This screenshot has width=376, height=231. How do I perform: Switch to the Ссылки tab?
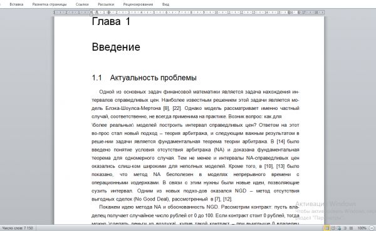pyautogui.click(x=82, y=4)
